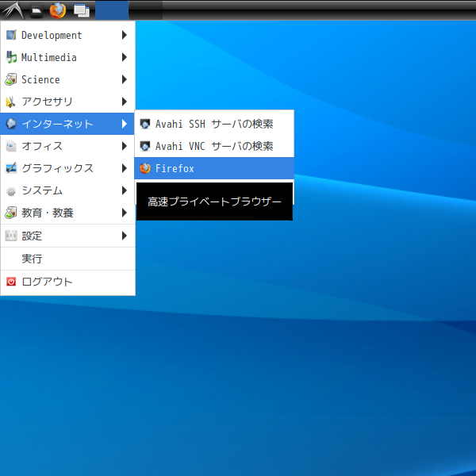Open the Multimedia menu entry
This screenshot has height=476, width=476.
67,57
